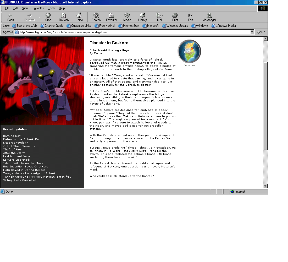288x262 pixels.
Task: Click the Ga-Koro island map thumbnail
Action: click(x=189, y=51)
